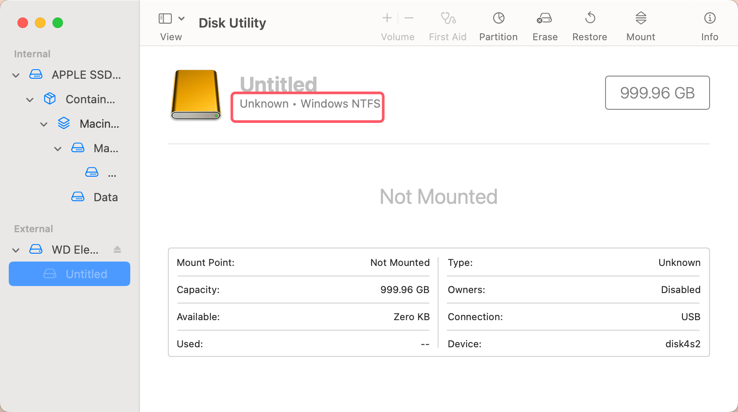The width and height of the screenshot is (738, 412).
Task: Eject the WD Elements external drive
Action: pyautogui.click(x=117, y=249)
